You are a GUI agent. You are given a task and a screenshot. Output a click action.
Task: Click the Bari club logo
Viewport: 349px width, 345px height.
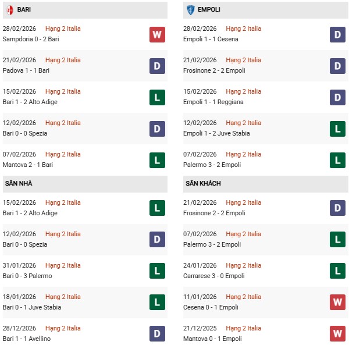pyautogui.click(x=9, y=10)
